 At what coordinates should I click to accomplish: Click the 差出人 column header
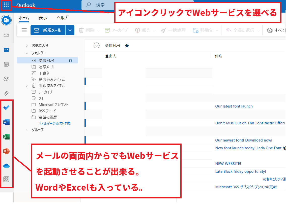click(110, 56)
